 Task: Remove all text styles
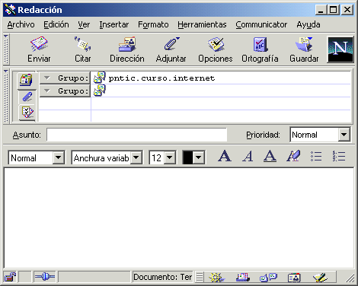click(293, 156)
